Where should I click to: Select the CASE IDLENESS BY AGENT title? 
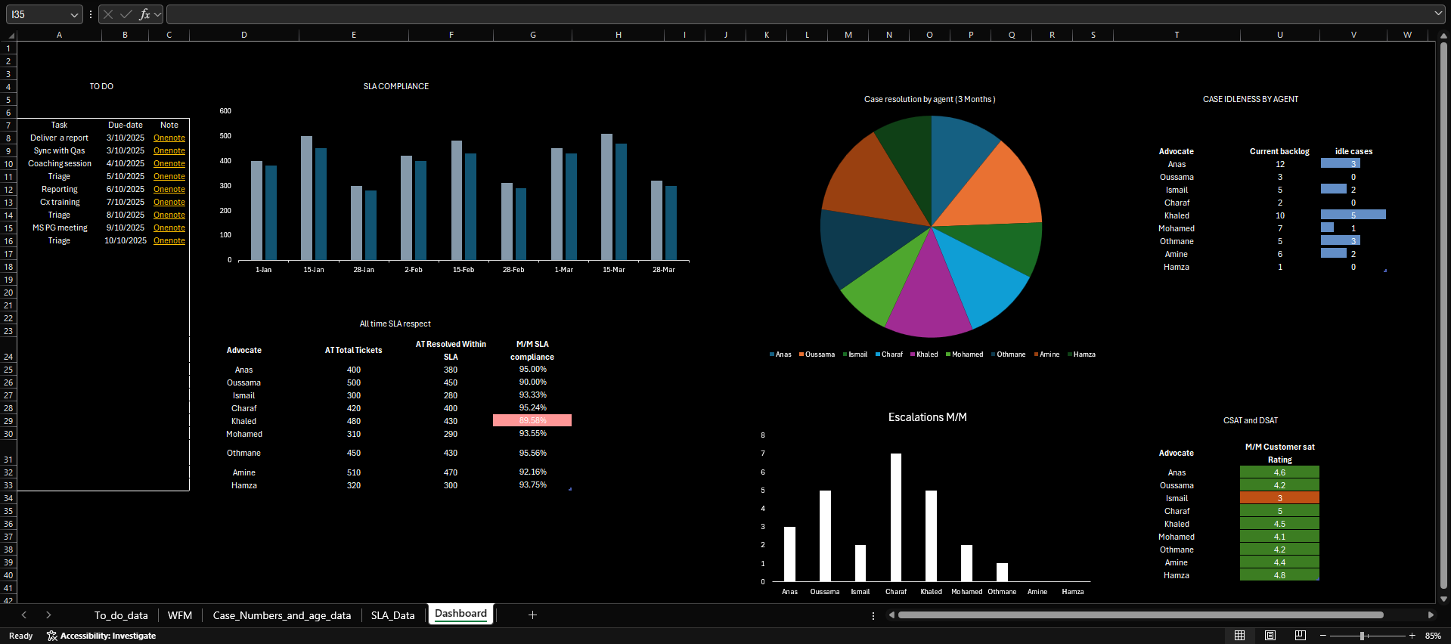pyautogui.click(x=1251, y=100)
